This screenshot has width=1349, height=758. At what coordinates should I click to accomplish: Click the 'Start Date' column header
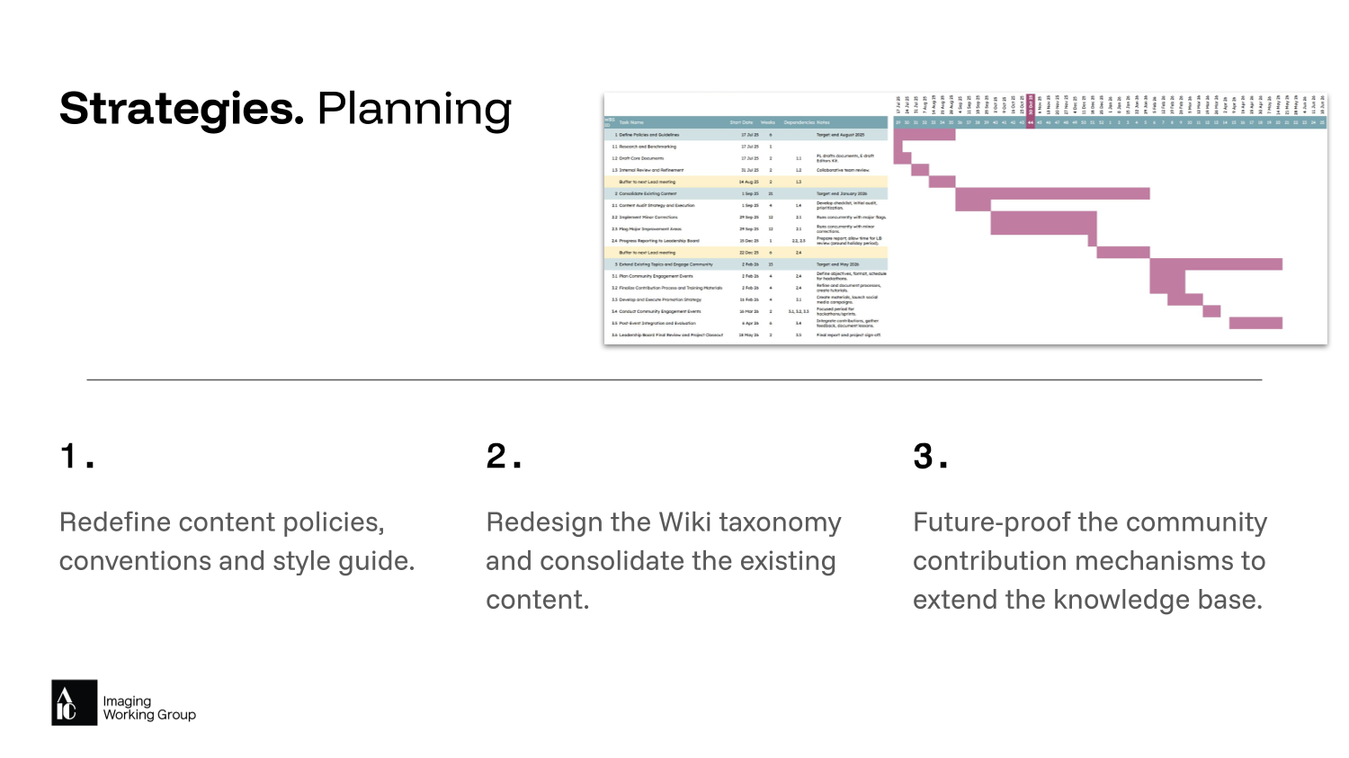point(741,122)
